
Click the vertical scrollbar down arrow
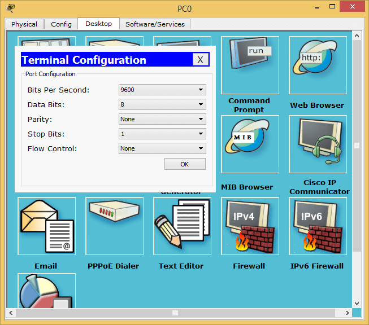357,304
